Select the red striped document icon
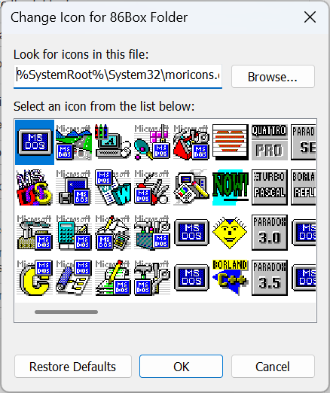330x393 pixels. click(231, 142)
